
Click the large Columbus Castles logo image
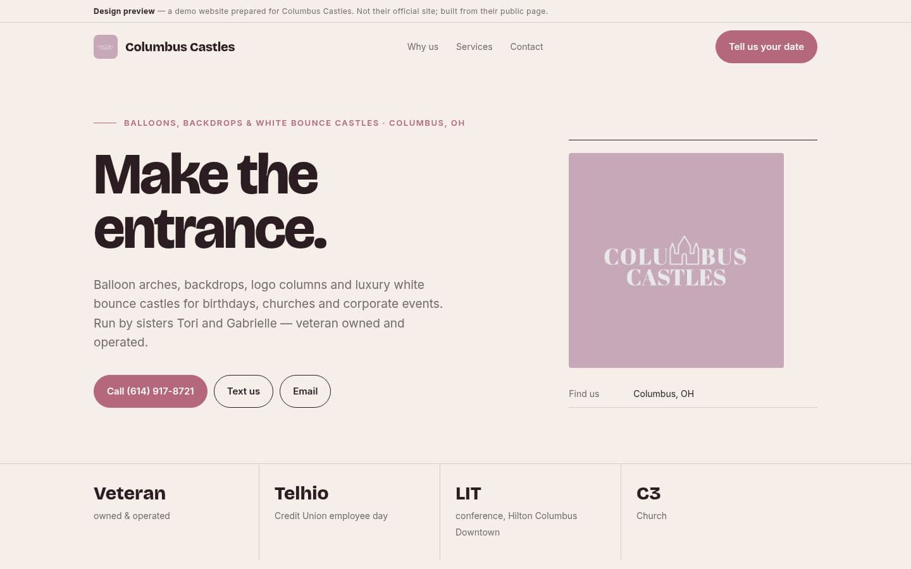676,260
